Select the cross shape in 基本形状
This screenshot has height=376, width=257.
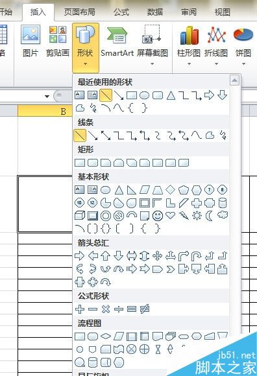point(197,203)
